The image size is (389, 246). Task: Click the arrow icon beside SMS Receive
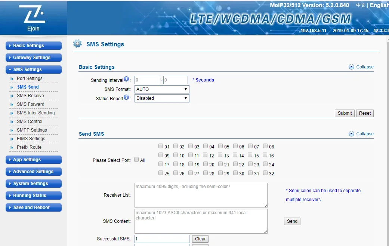pos(12,96)
